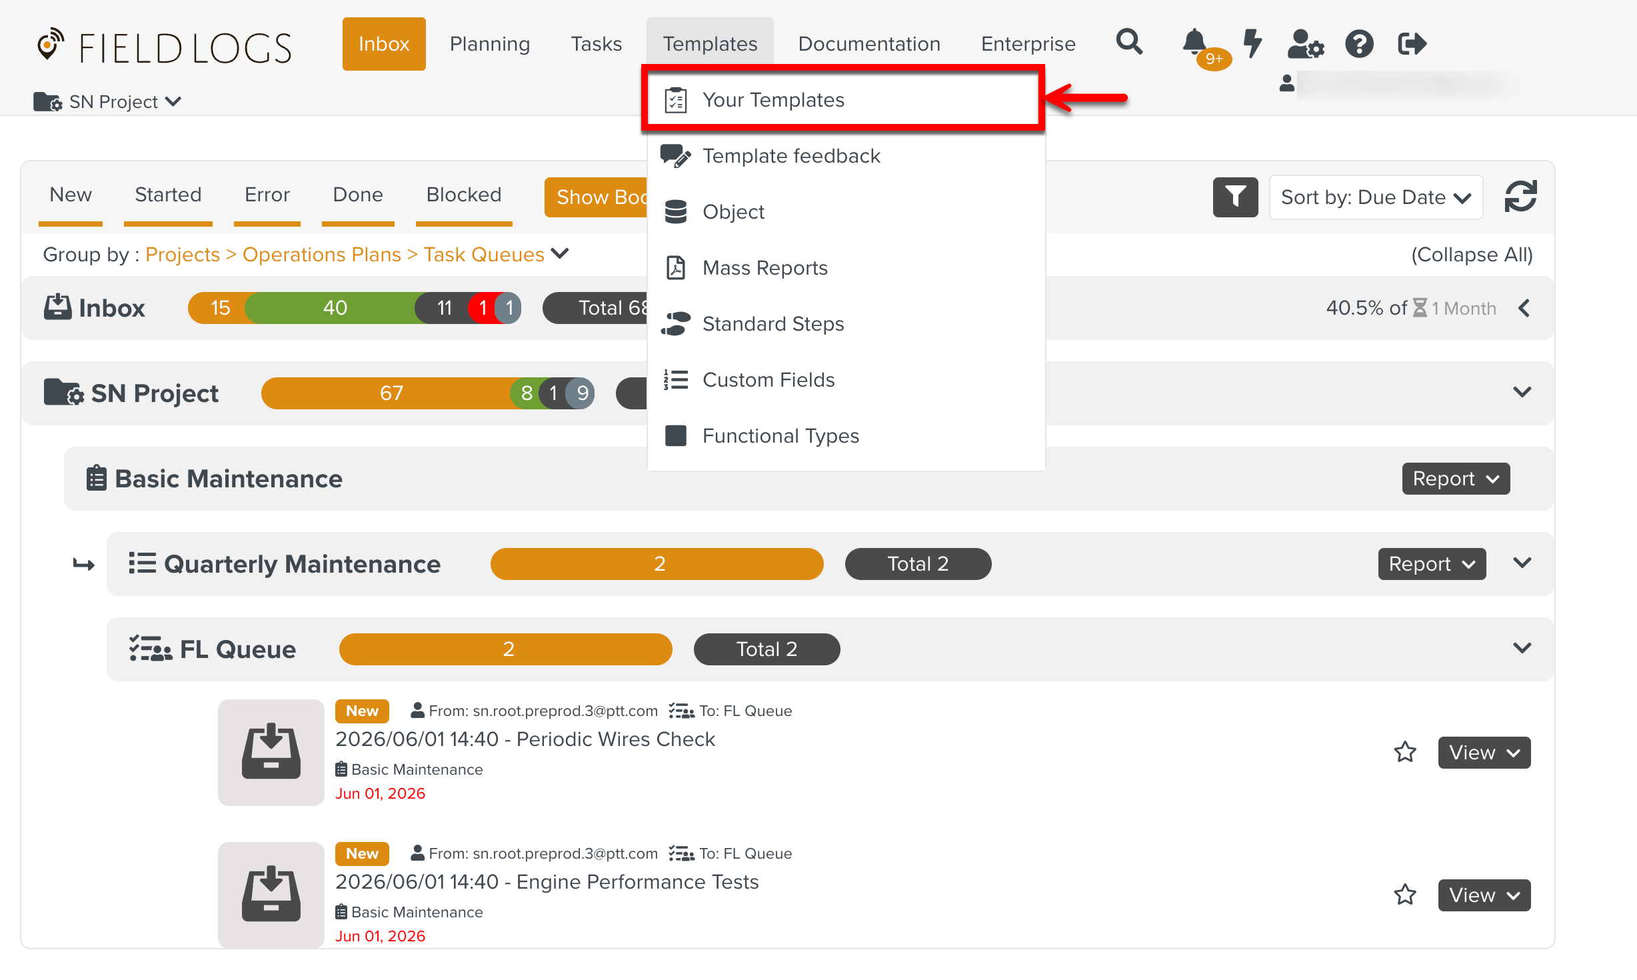Click the FL Queue orange progress bar

[505, 649]
